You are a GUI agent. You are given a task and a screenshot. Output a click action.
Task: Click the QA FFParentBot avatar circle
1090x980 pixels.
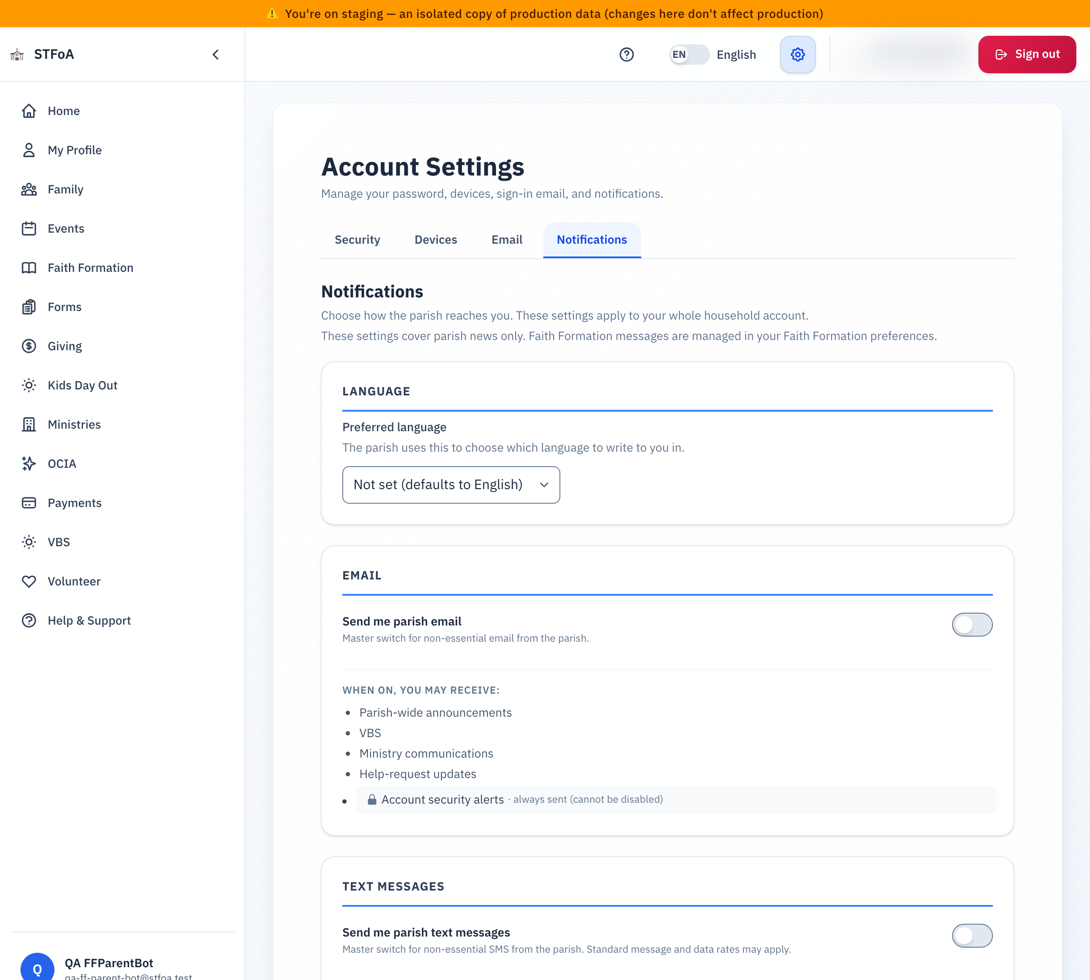(x=37, y=968)
